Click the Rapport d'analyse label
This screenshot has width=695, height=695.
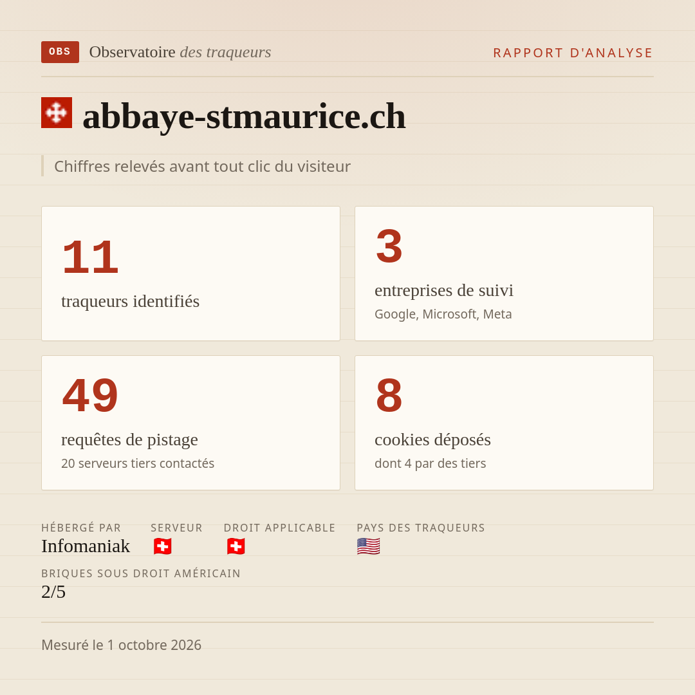coord(573,53)
